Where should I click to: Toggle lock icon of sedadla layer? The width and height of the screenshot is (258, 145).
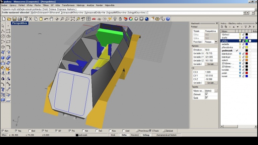point(243,44)
